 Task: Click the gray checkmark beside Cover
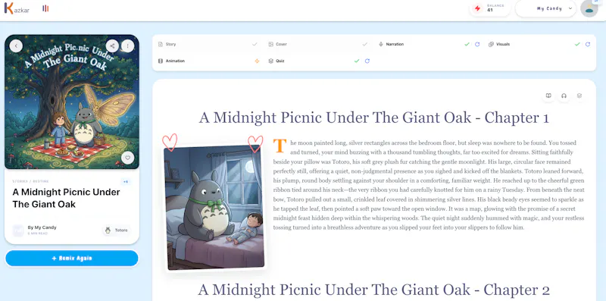coord(364,44)
